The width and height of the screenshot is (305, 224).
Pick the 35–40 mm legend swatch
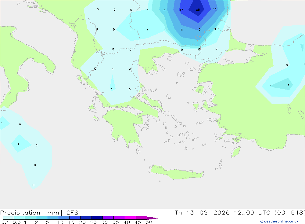(x=119, y=218)
